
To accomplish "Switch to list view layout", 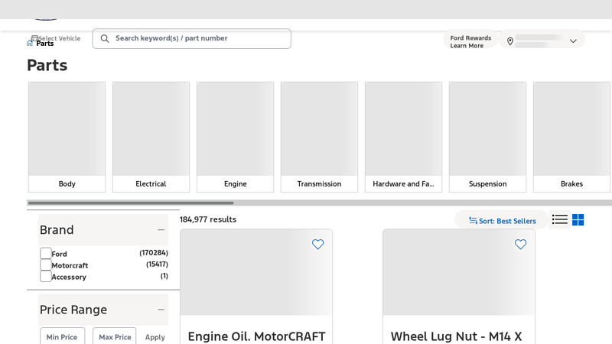I will point(560,219).
